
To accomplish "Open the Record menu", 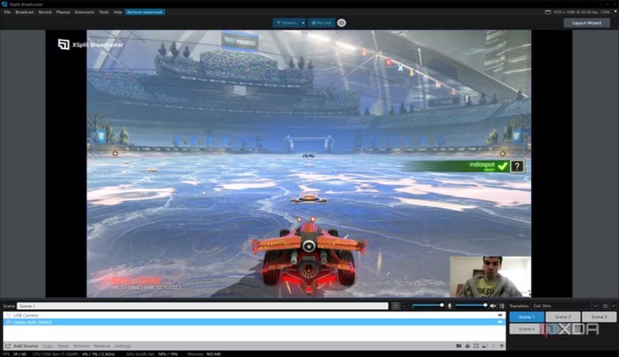I will 45,12.
